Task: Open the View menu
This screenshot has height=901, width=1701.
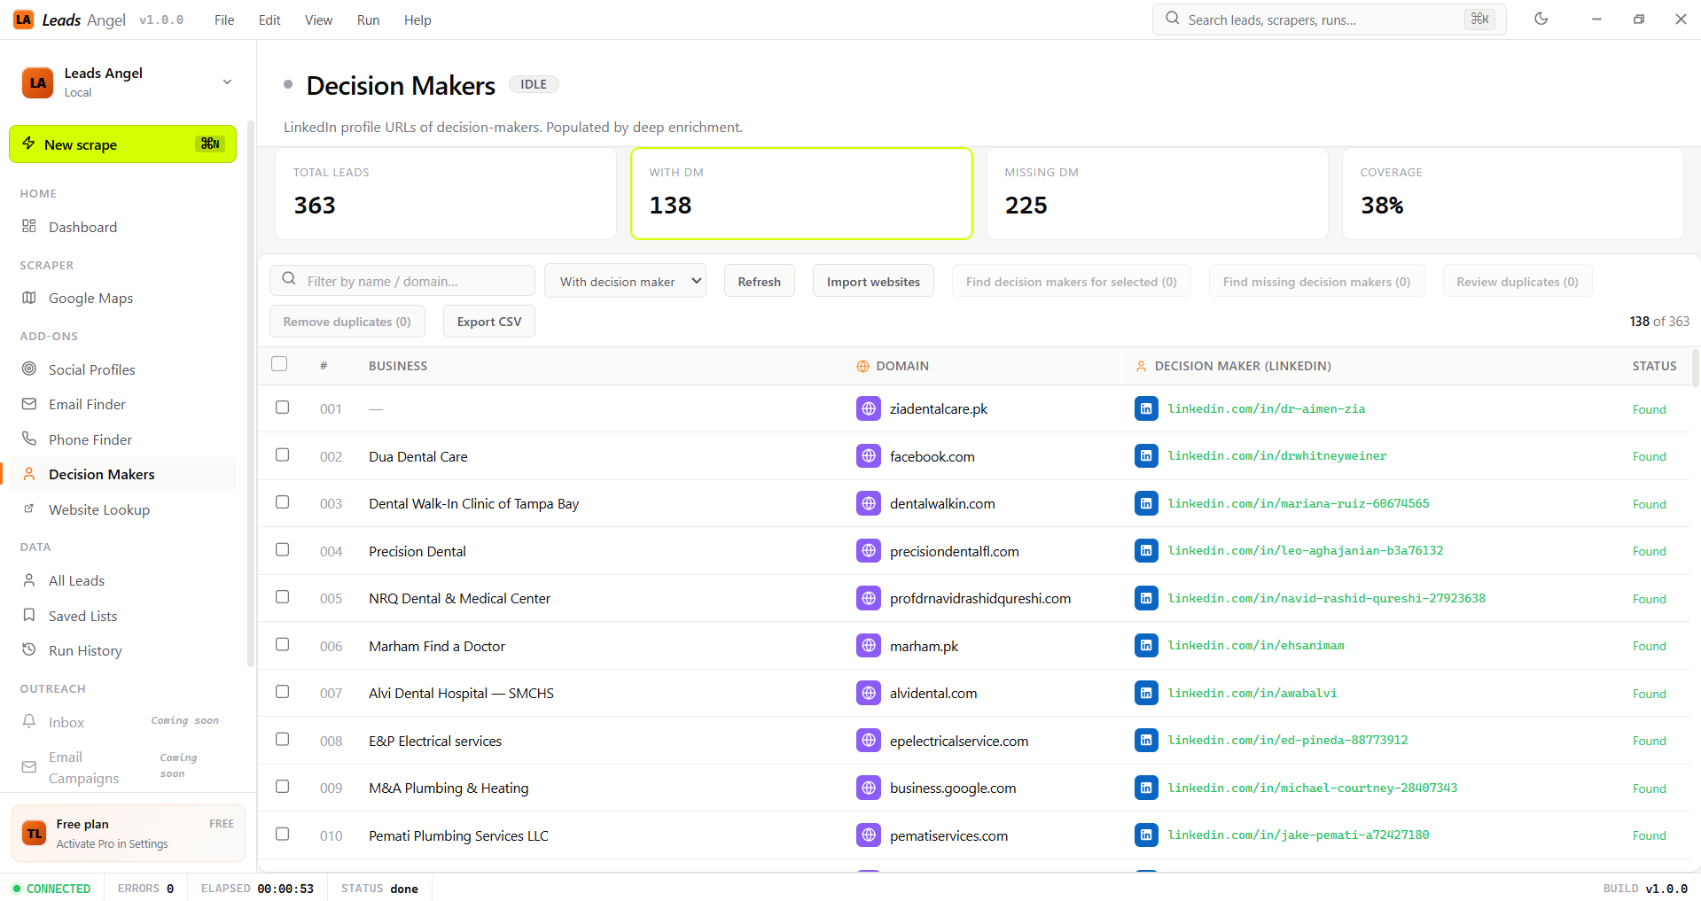Action: coord(318,19)
